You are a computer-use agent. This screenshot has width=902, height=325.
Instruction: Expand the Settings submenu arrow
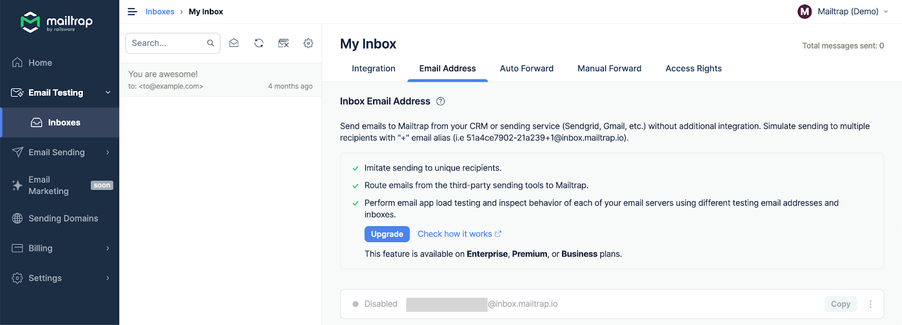click(x=108, y=278)
